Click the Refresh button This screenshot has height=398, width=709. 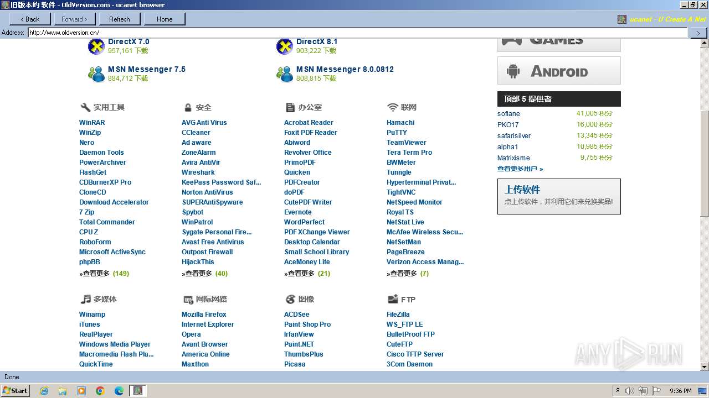(x=120, y=19)
